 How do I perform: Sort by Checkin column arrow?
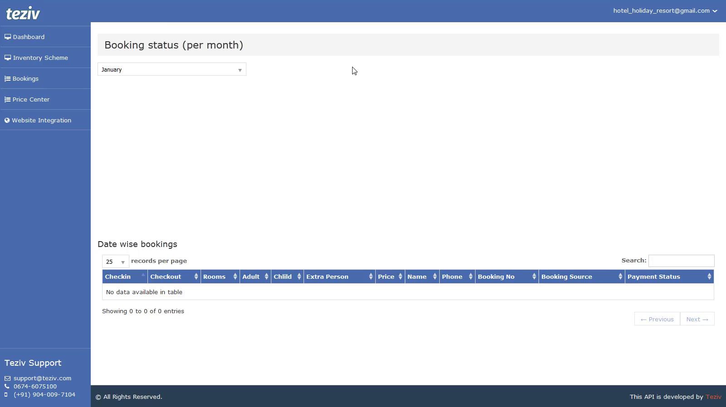pos(143,275)
